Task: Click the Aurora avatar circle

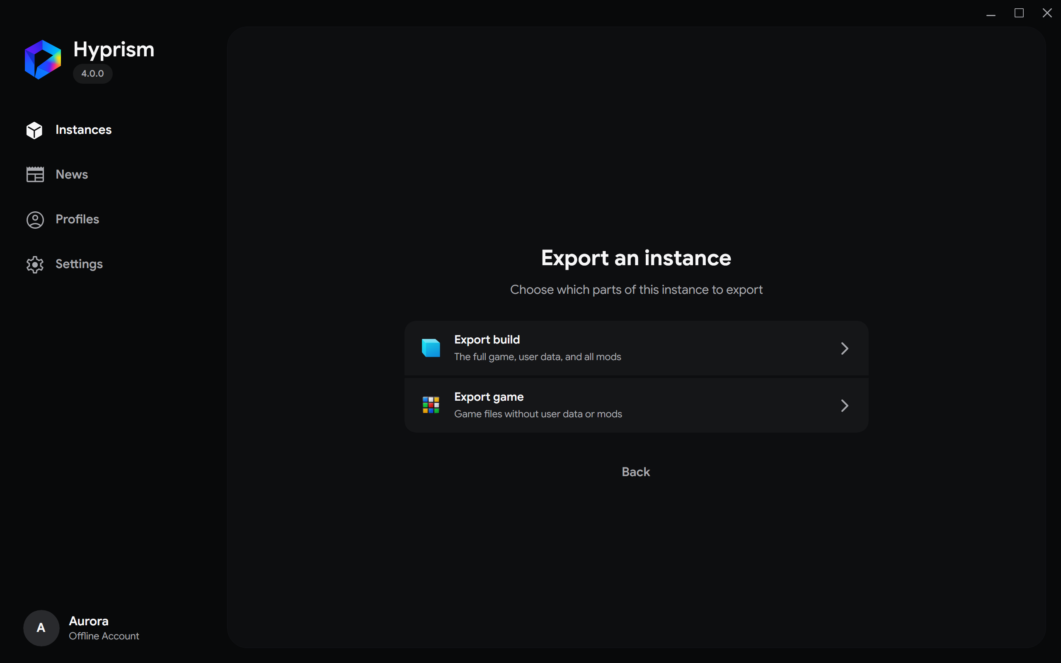Action: tap(41, 628)
